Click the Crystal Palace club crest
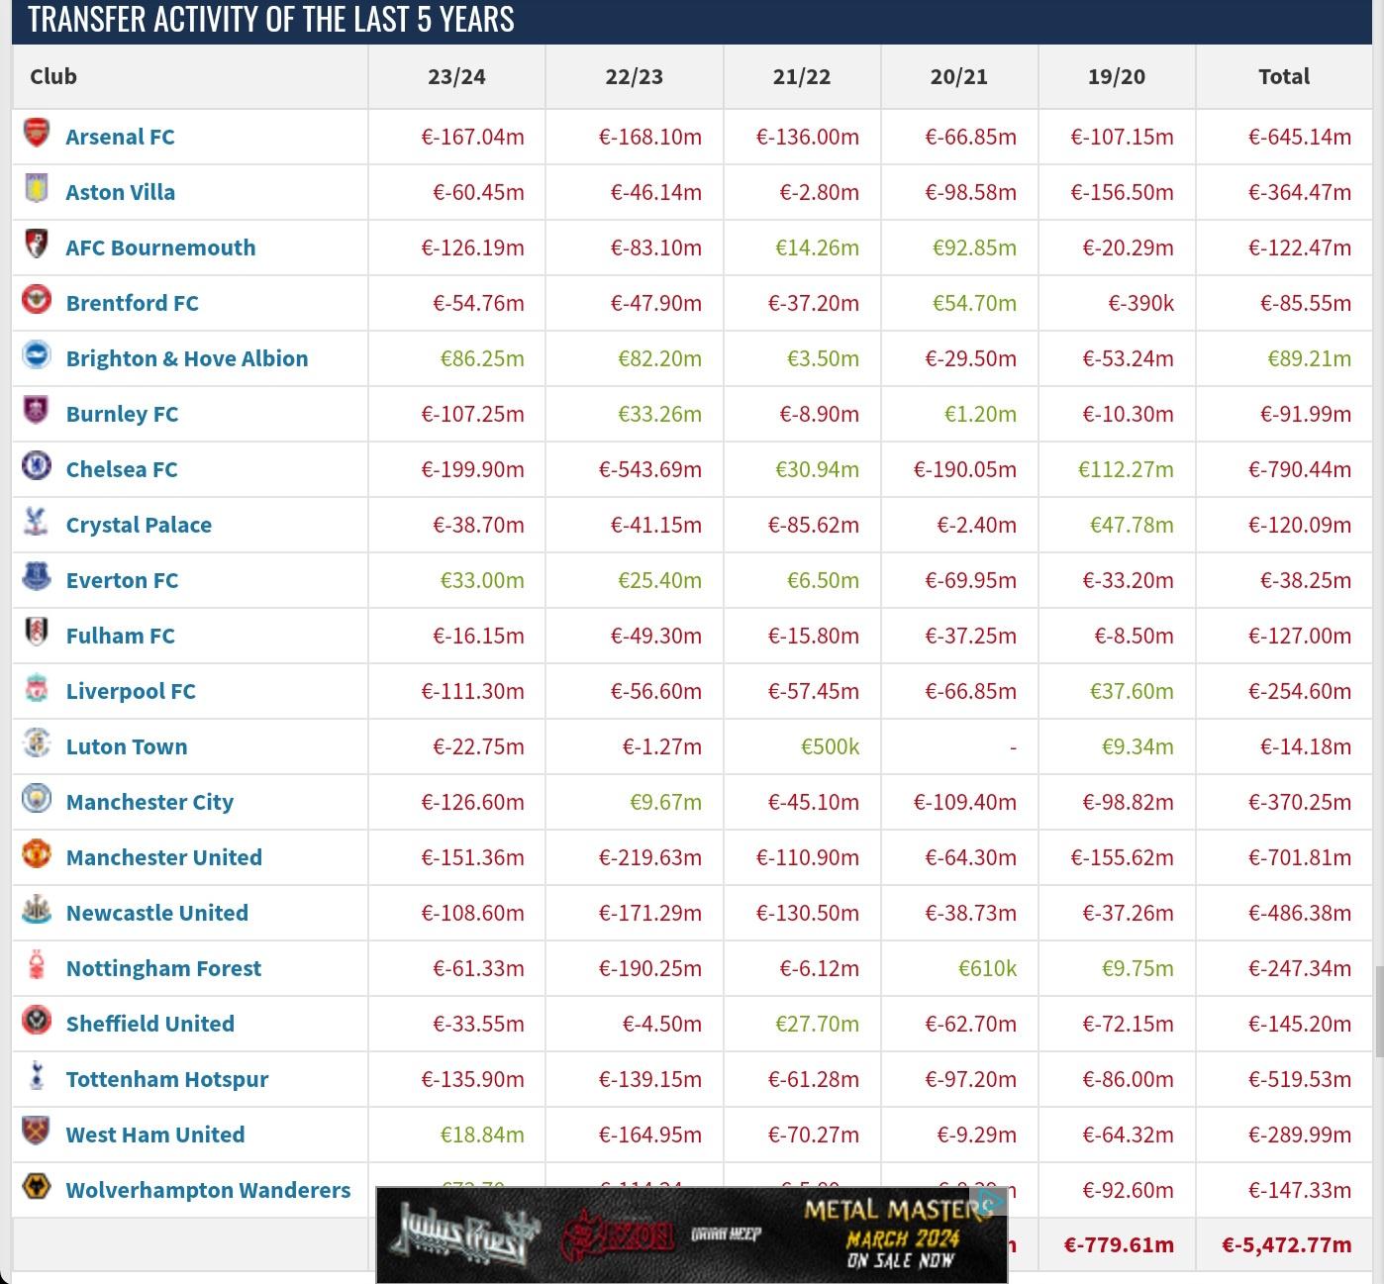 tap(37, 521)
